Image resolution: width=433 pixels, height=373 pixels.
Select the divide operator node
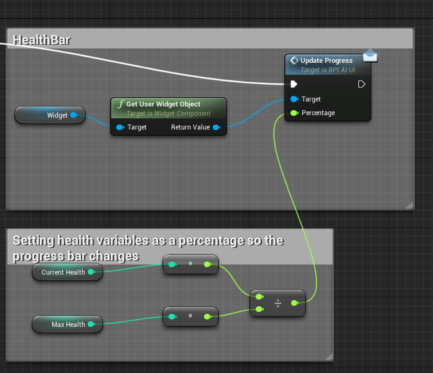(x=277, y=303)
